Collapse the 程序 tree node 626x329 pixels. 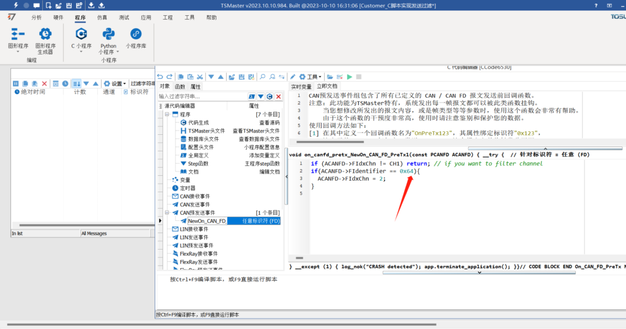point(168,114)
